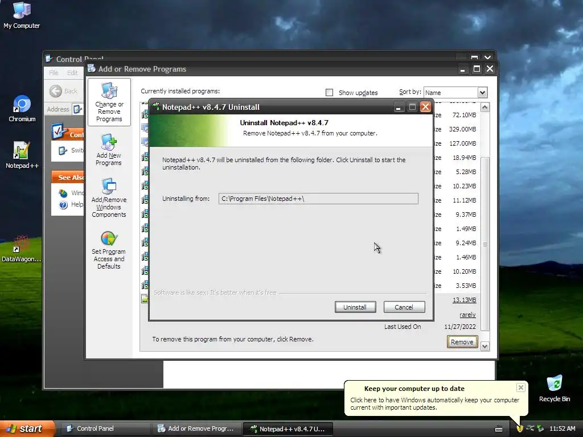This screenshot has width=583, height=437.
Task: Click the program list scrollbar thumb
Action: [485, 244]
